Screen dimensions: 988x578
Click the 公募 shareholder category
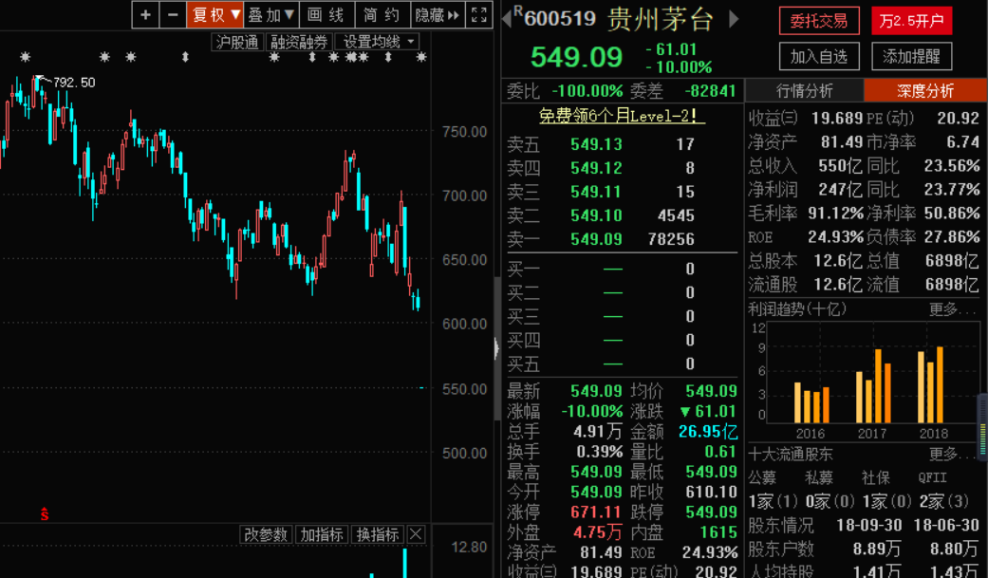[x=762, y=477]
